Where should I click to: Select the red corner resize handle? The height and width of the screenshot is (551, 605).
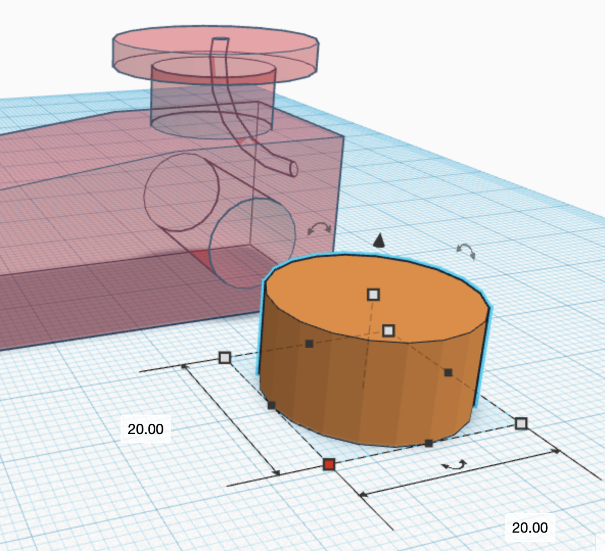click(x=329, y=464)
